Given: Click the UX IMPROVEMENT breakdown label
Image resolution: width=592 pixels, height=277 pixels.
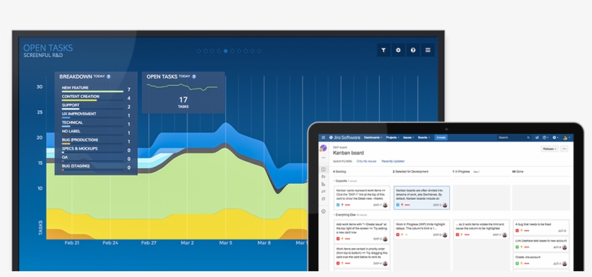Looking at the screenshot, I should tap(79, 113).
